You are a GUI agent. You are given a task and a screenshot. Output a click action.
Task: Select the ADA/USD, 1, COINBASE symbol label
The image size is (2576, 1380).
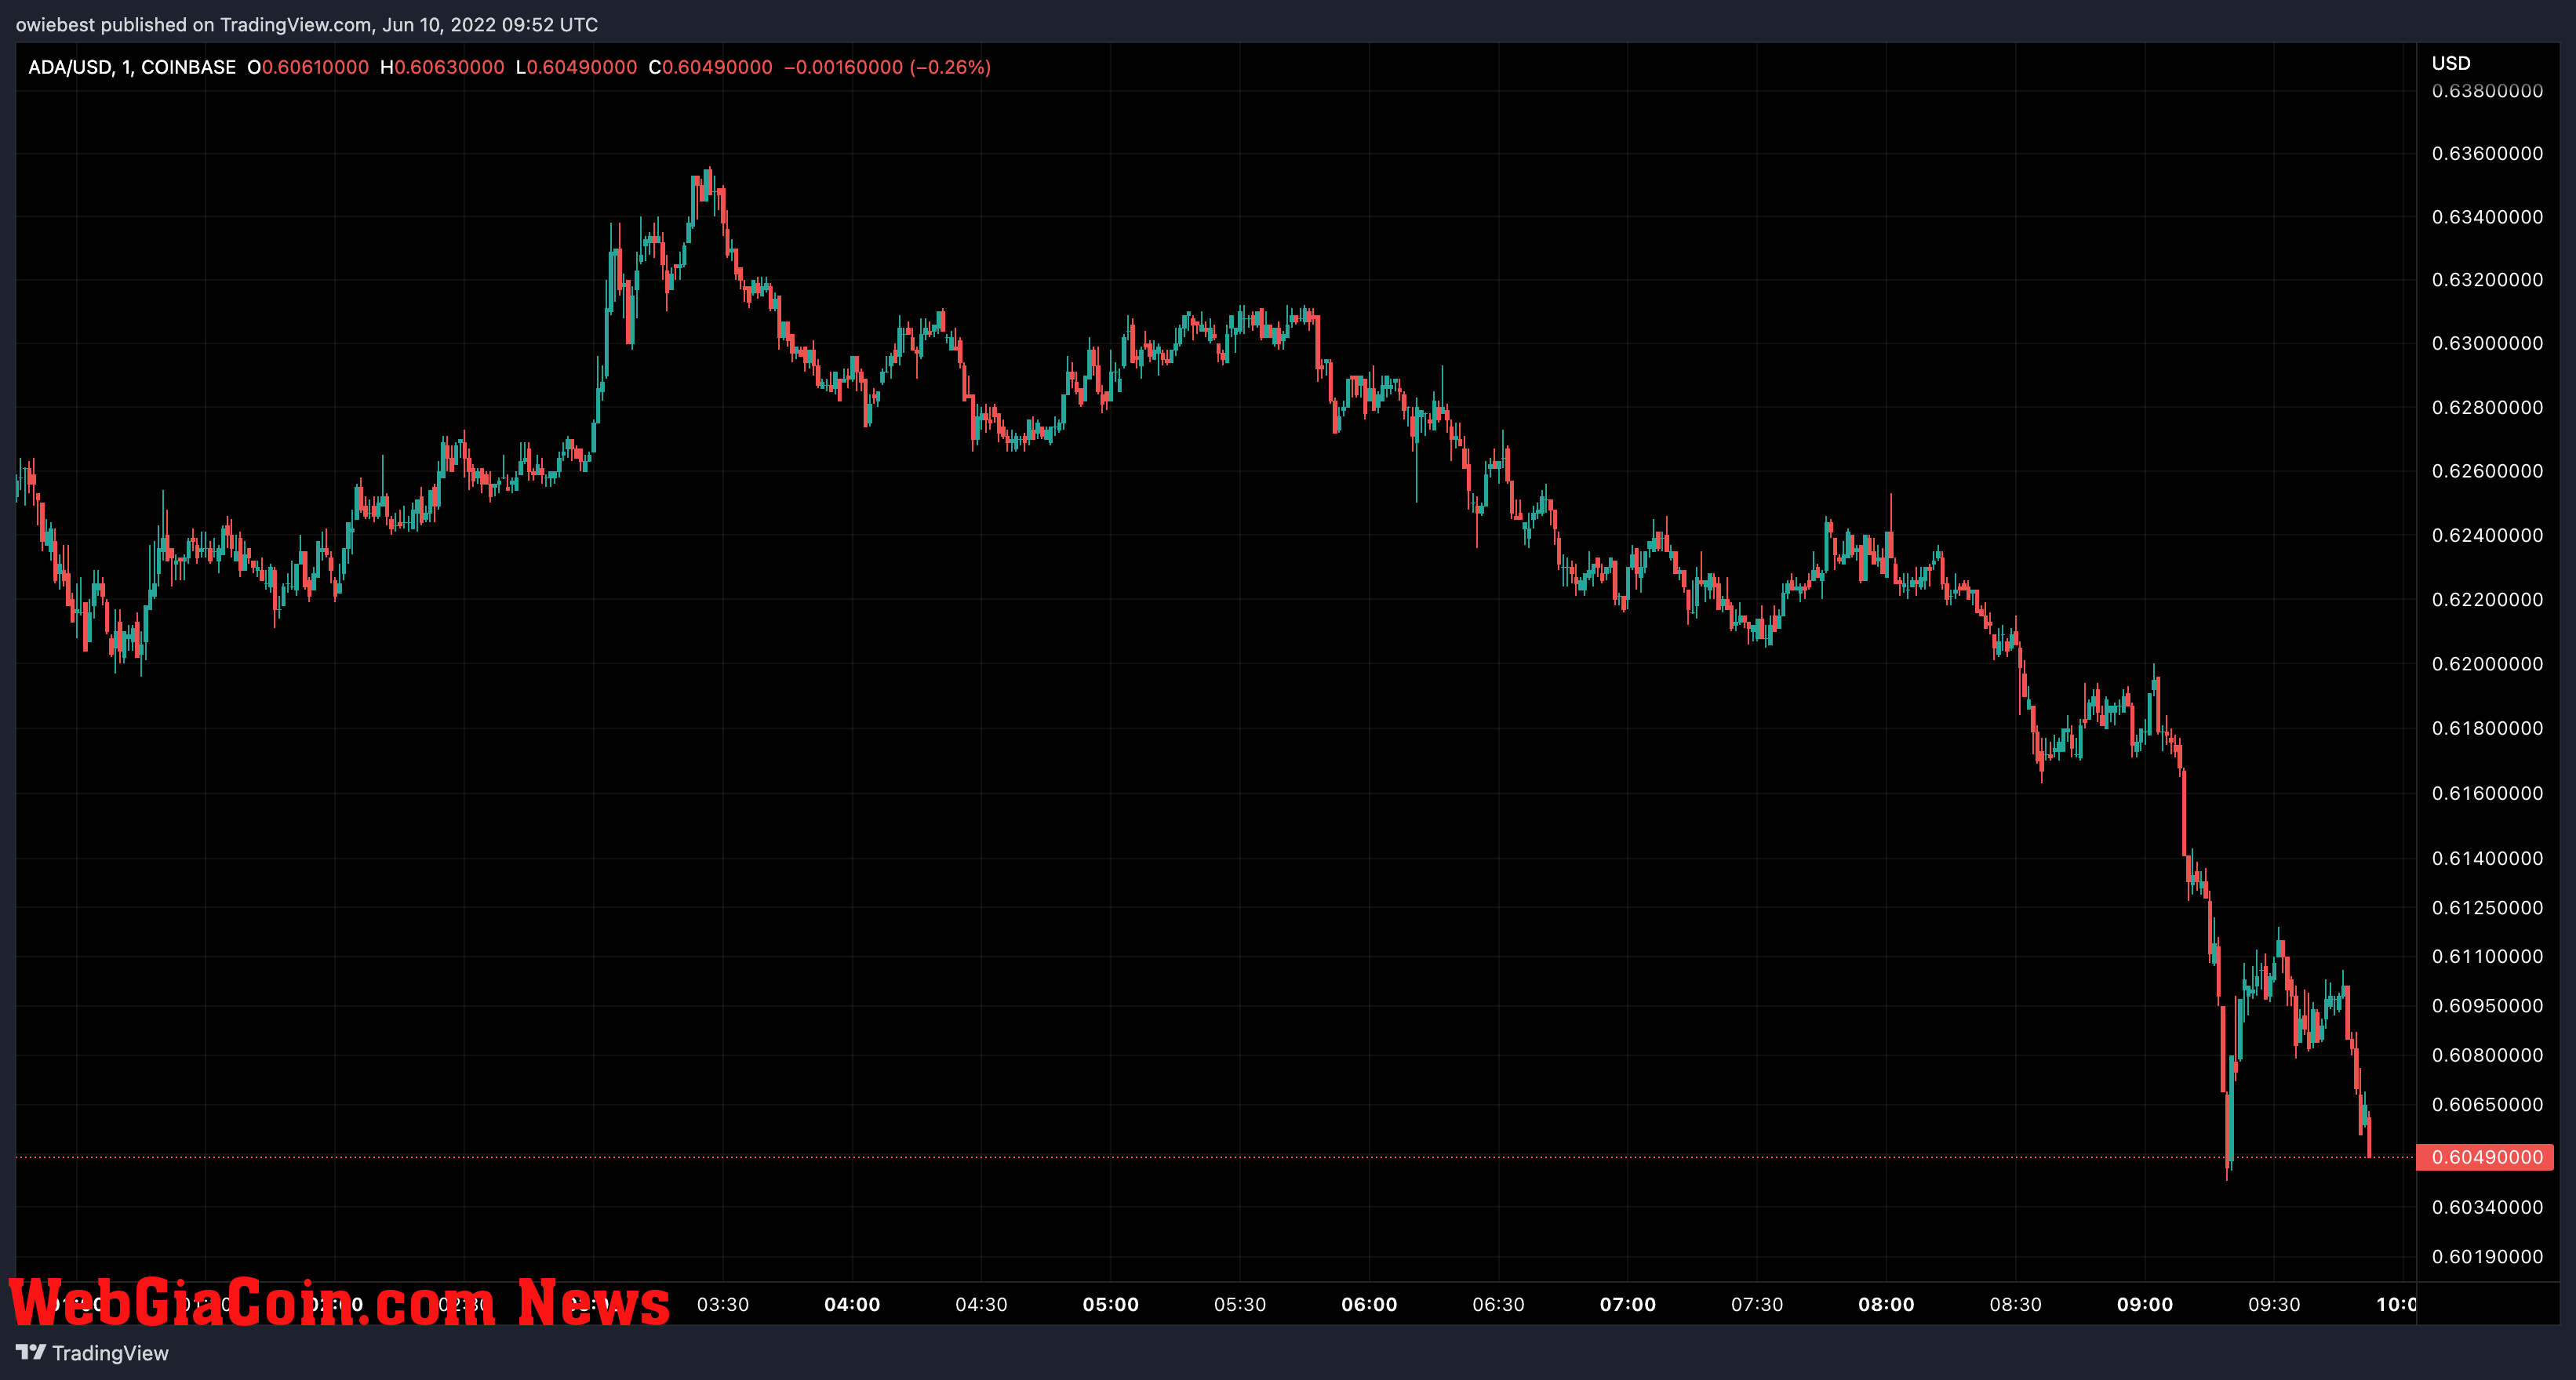132,67
